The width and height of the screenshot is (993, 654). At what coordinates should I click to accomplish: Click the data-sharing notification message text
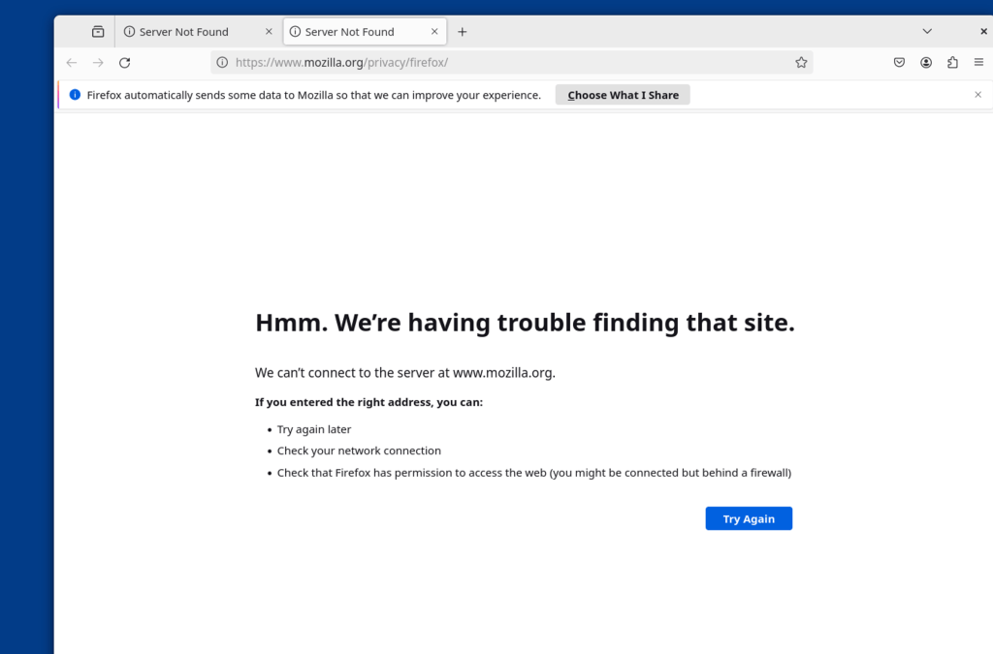tap(313, 95)
